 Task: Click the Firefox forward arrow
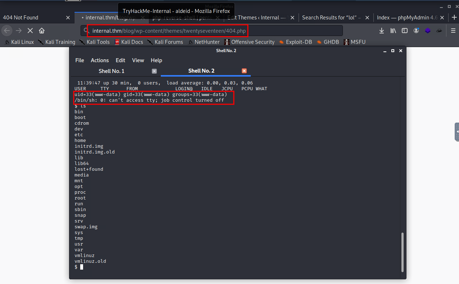click(18, 31)
